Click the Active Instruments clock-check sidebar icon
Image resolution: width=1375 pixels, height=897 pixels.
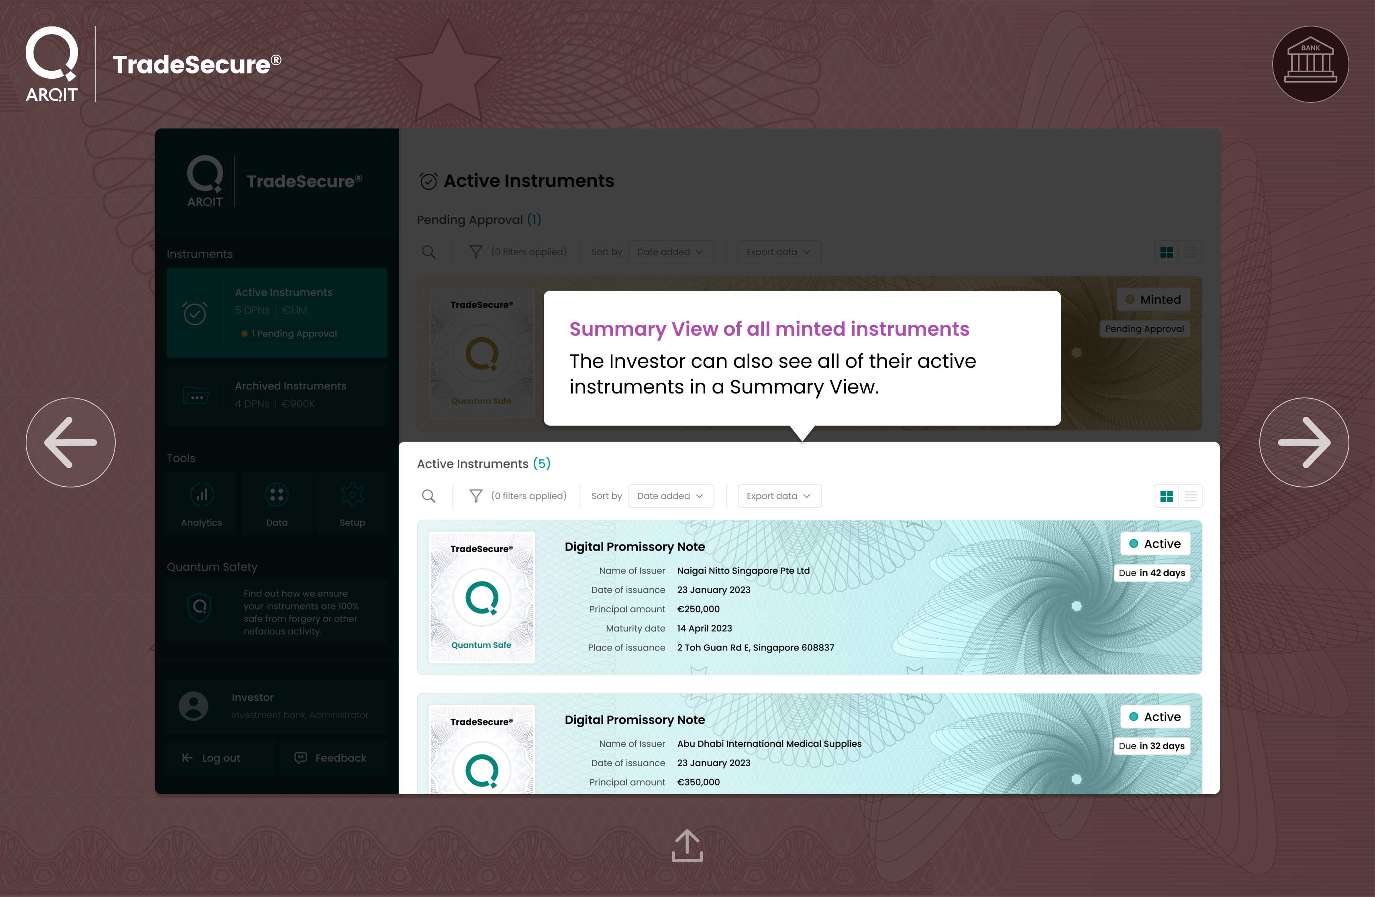(195, 313)
